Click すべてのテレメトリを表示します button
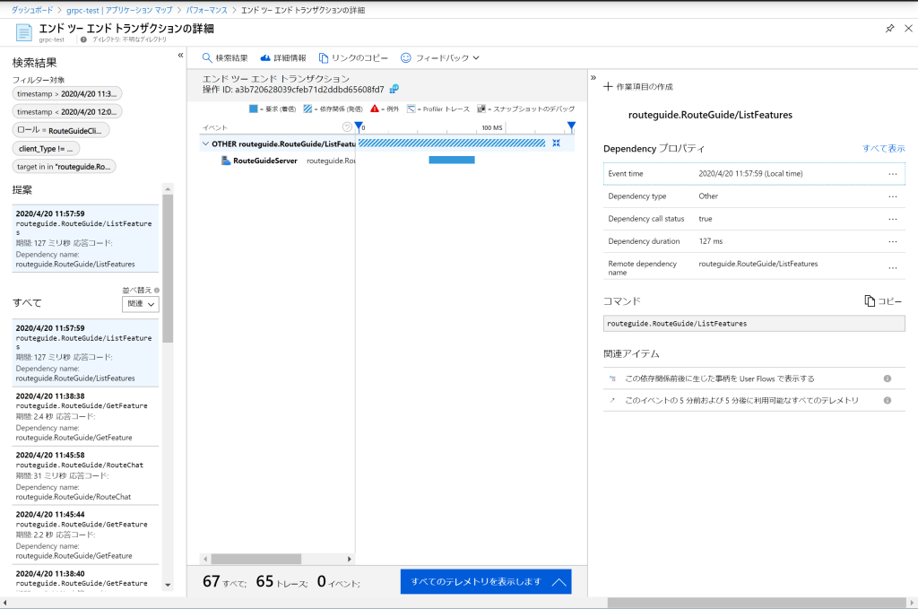This screenshot has width=918, height=609. tap(485, 581)
